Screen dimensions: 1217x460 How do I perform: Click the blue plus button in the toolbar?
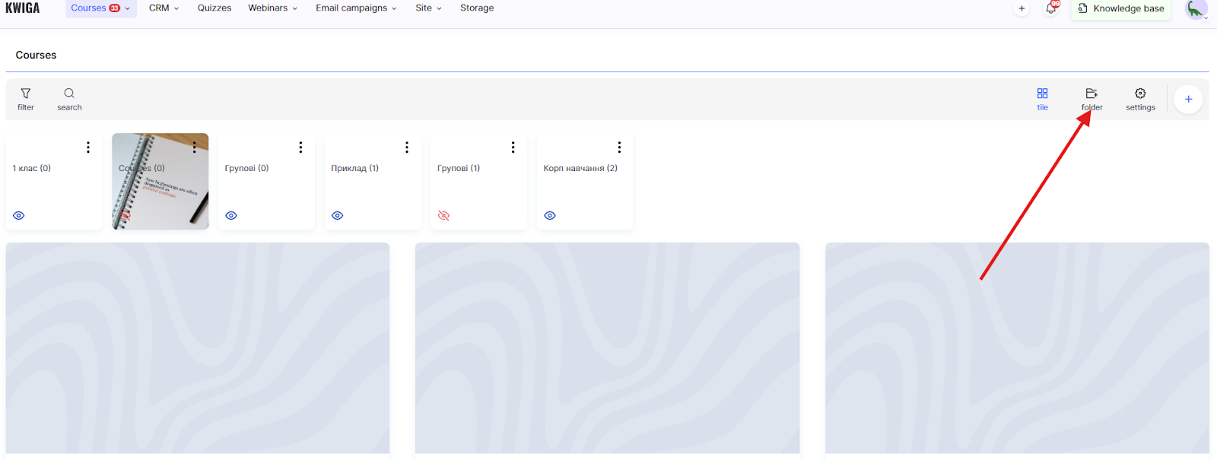[1188, 100]
